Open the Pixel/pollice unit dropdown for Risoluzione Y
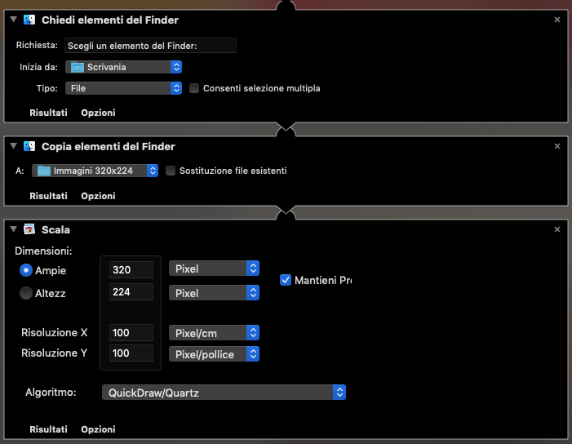Screen dimensions: 572x444 [x=214, y=353]
